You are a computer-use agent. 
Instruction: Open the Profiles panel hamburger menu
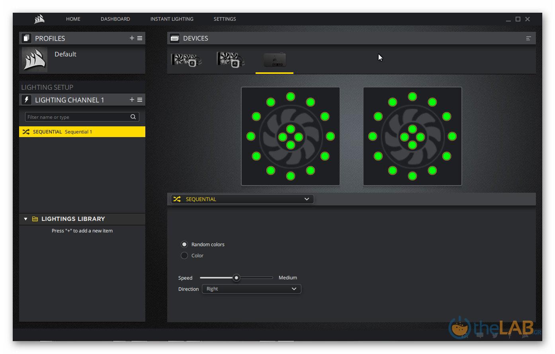140,38
